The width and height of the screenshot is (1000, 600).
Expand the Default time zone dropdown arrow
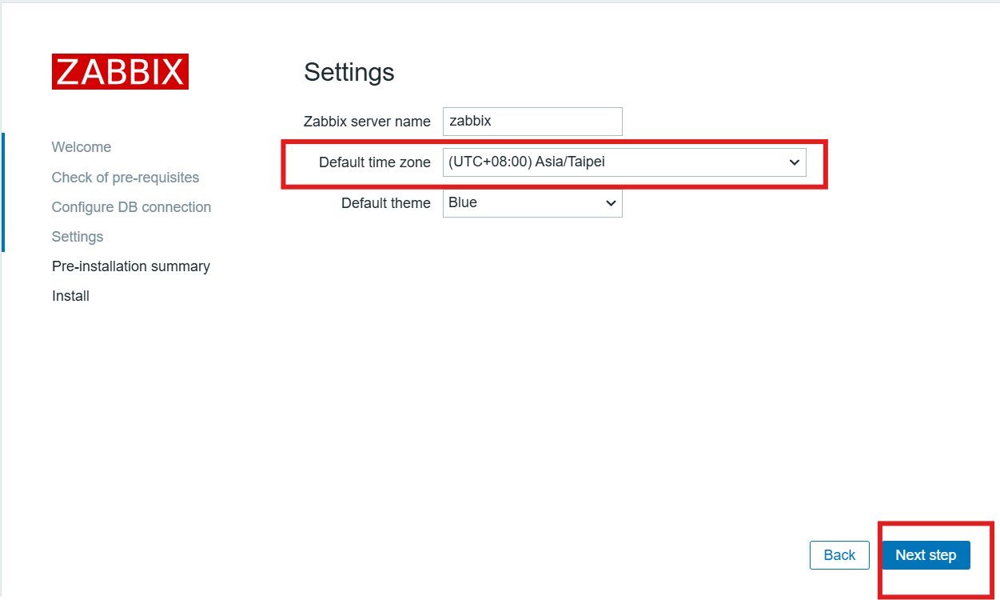[x=794, y=162]
